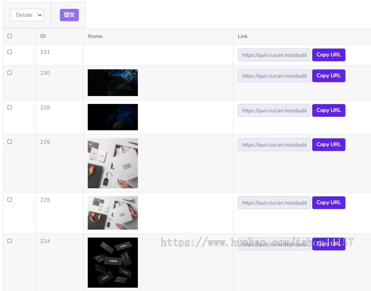Tick the checkbox for row 226
Viewport: 371px width, 291px height.
pyautogui.click(x=10, y=142)
